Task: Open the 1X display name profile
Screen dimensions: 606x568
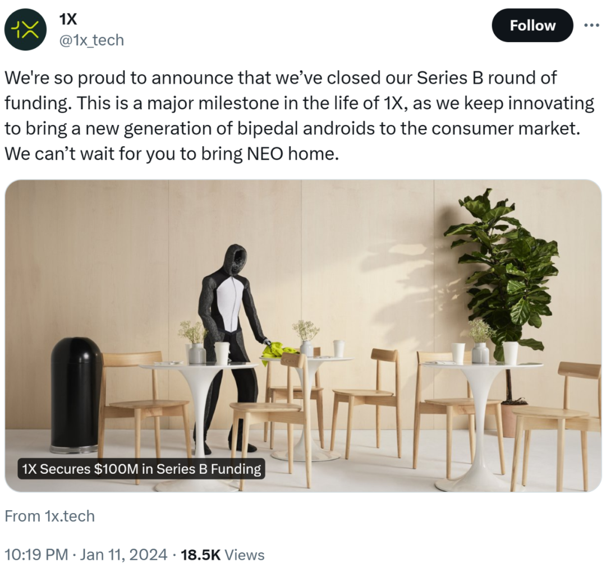Action: pos(68,20)
